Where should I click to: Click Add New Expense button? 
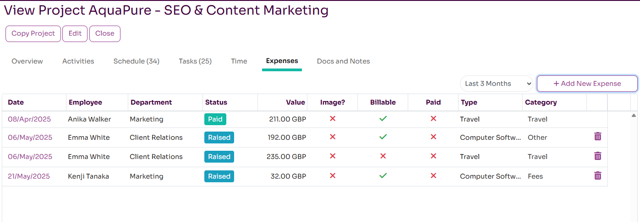point(587,84)
